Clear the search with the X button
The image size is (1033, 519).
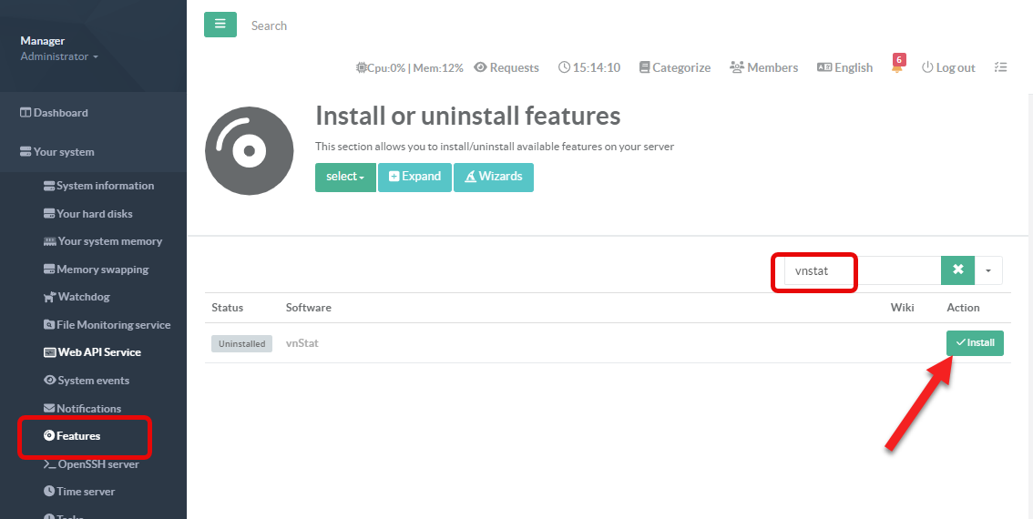957,270
